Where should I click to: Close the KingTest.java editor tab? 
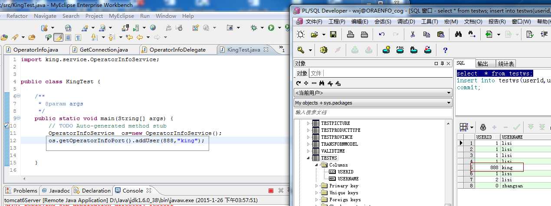pos(266,49)
